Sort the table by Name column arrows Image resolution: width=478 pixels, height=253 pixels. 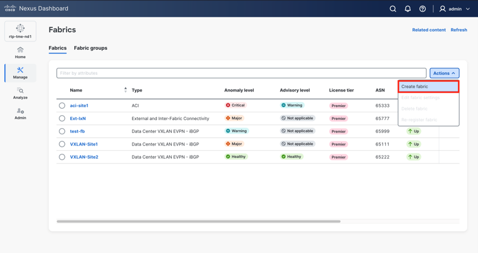(125, 90)
